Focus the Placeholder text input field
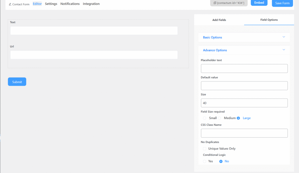The image size is (299, 173). pyautogui.click(x=244, y=69)
